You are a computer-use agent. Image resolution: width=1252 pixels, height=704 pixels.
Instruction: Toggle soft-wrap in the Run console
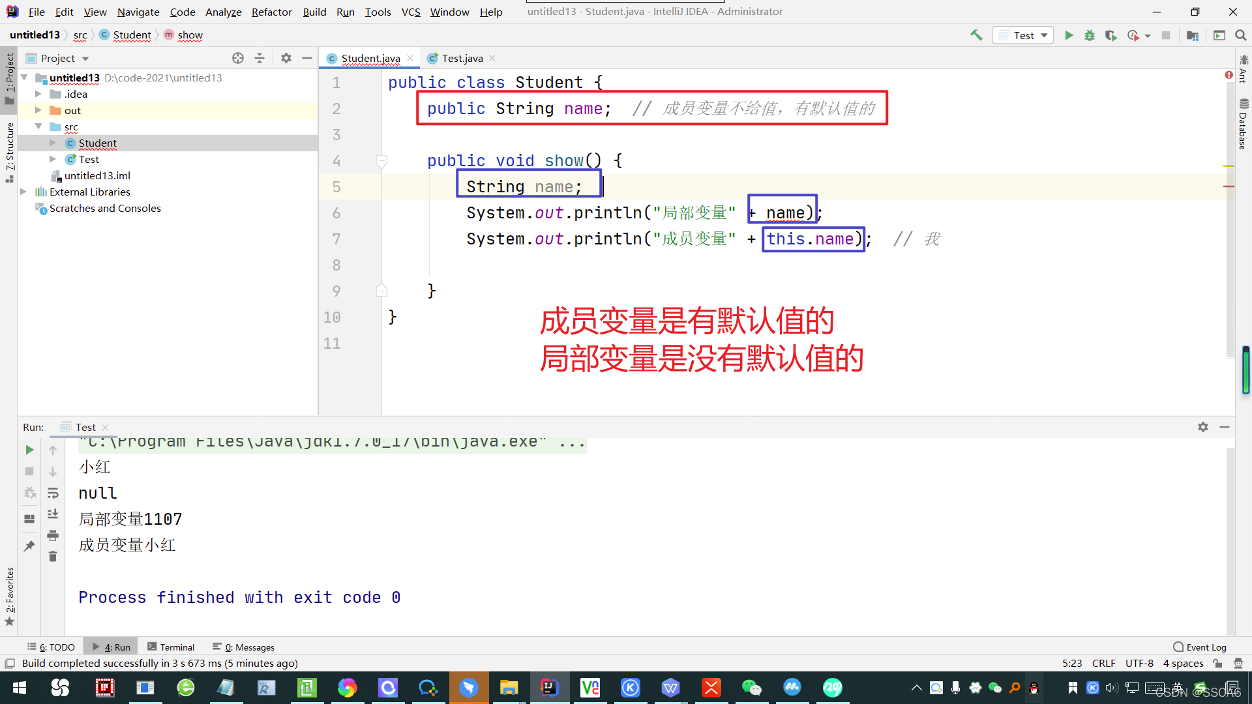[53, 493]
